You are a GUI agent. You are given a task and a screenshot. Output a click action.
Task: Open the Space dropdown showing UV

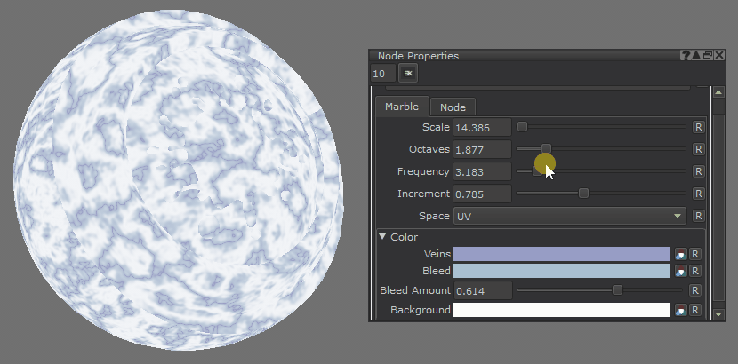click(569, 216)
